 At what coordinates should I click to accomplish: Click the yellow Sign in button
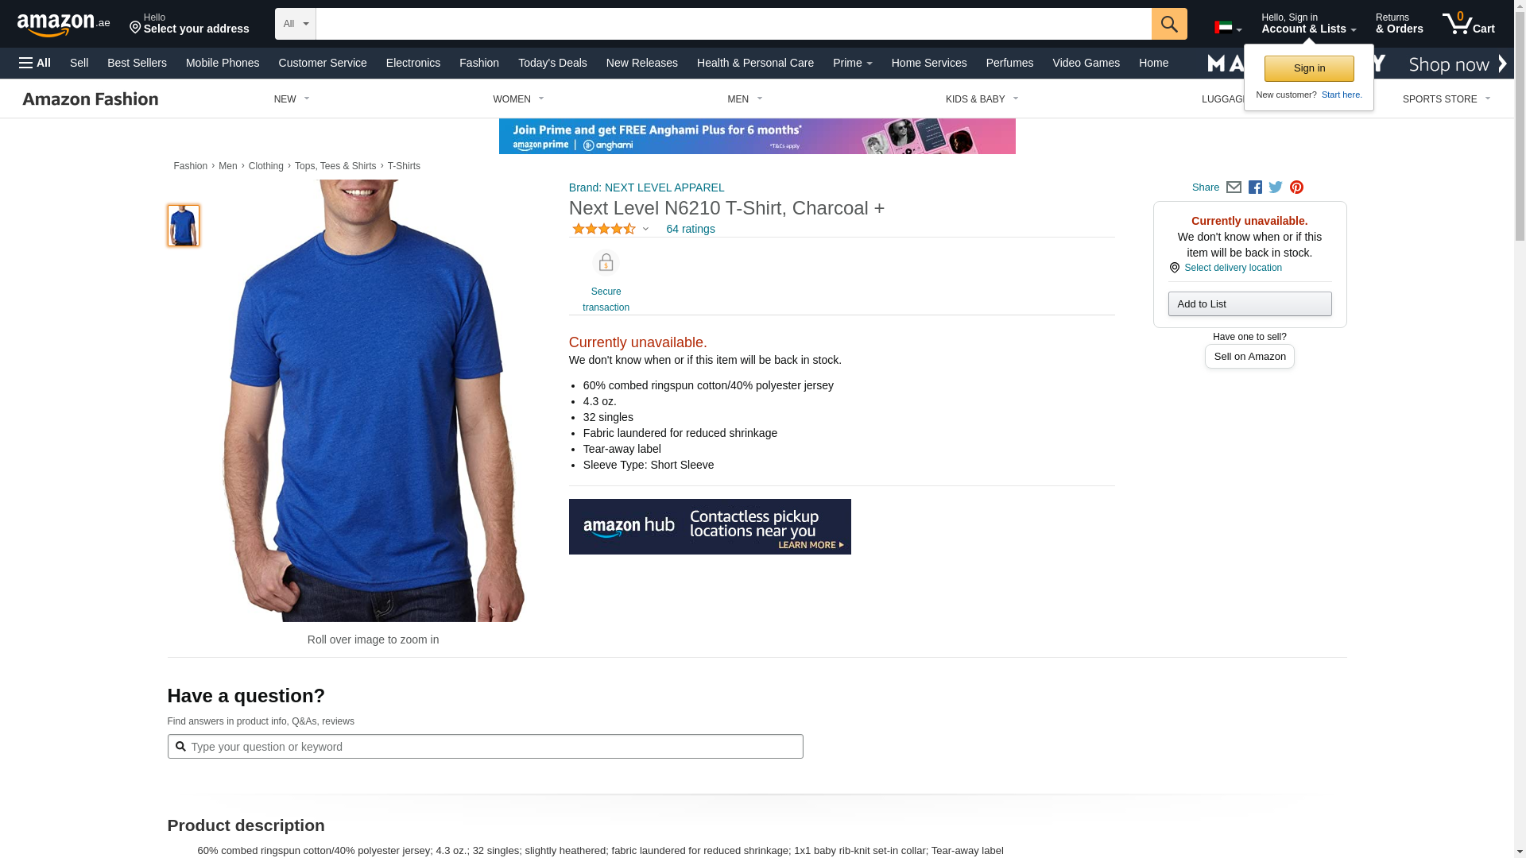[x=1309, y=68]
